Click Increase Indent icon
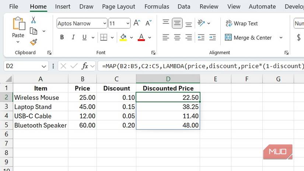This screenshot has height=171, width=304. [x=213, y=37]
